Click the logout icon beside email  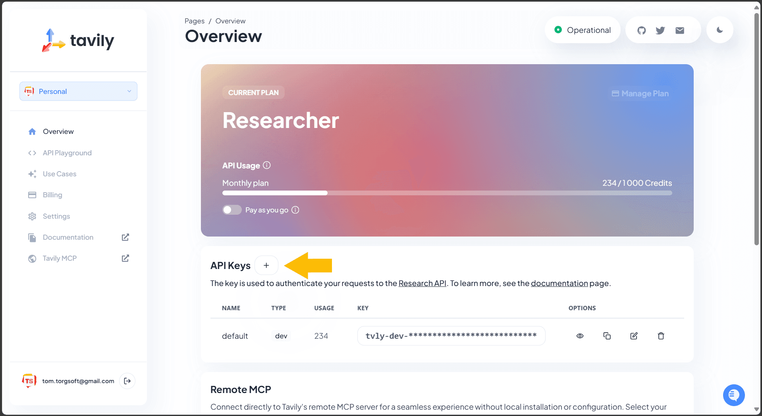(x=127, y=381)
